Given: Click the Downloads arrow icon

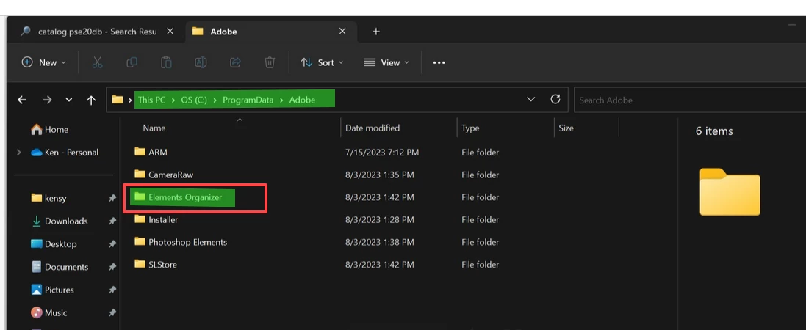Looking at the screenshot, I should pos(37,221).
